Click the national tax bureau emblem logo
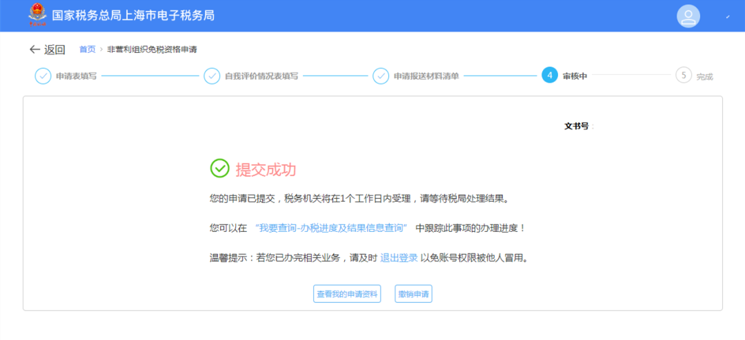Viewport: 745px width, 340px height. [x=35, y=15]
